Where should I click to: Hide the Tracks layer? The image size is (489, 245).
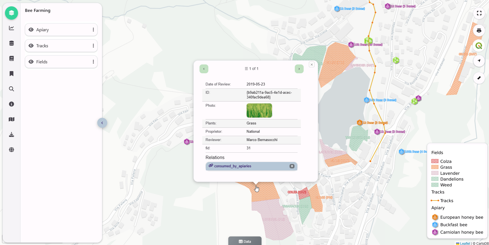(31, 46)
